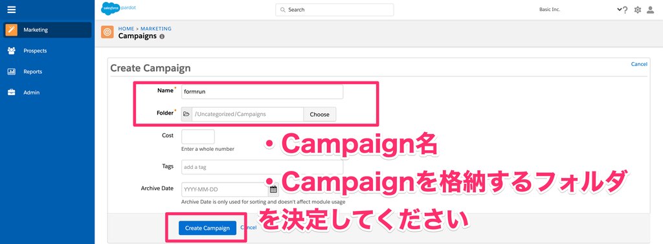Open the help question mark icon
The image size is (663, 244).
click(x=625, y=10)
